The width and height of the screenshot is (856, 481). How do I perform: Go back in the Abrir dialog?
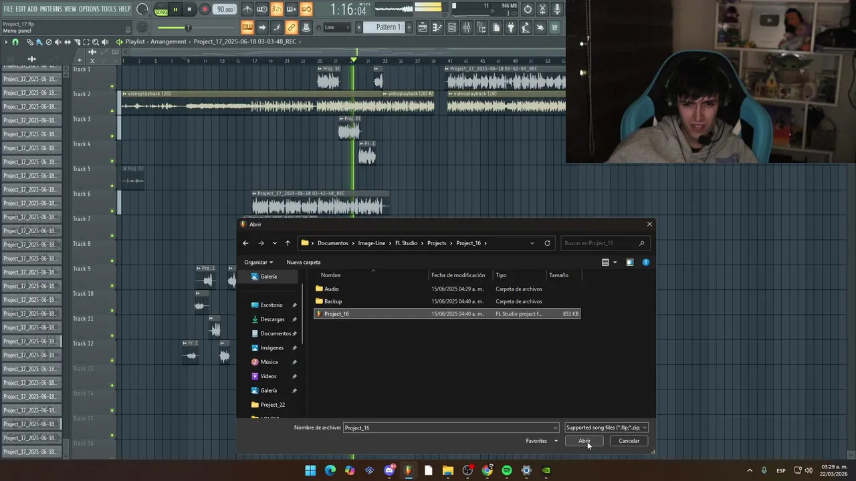pos(245,243)
